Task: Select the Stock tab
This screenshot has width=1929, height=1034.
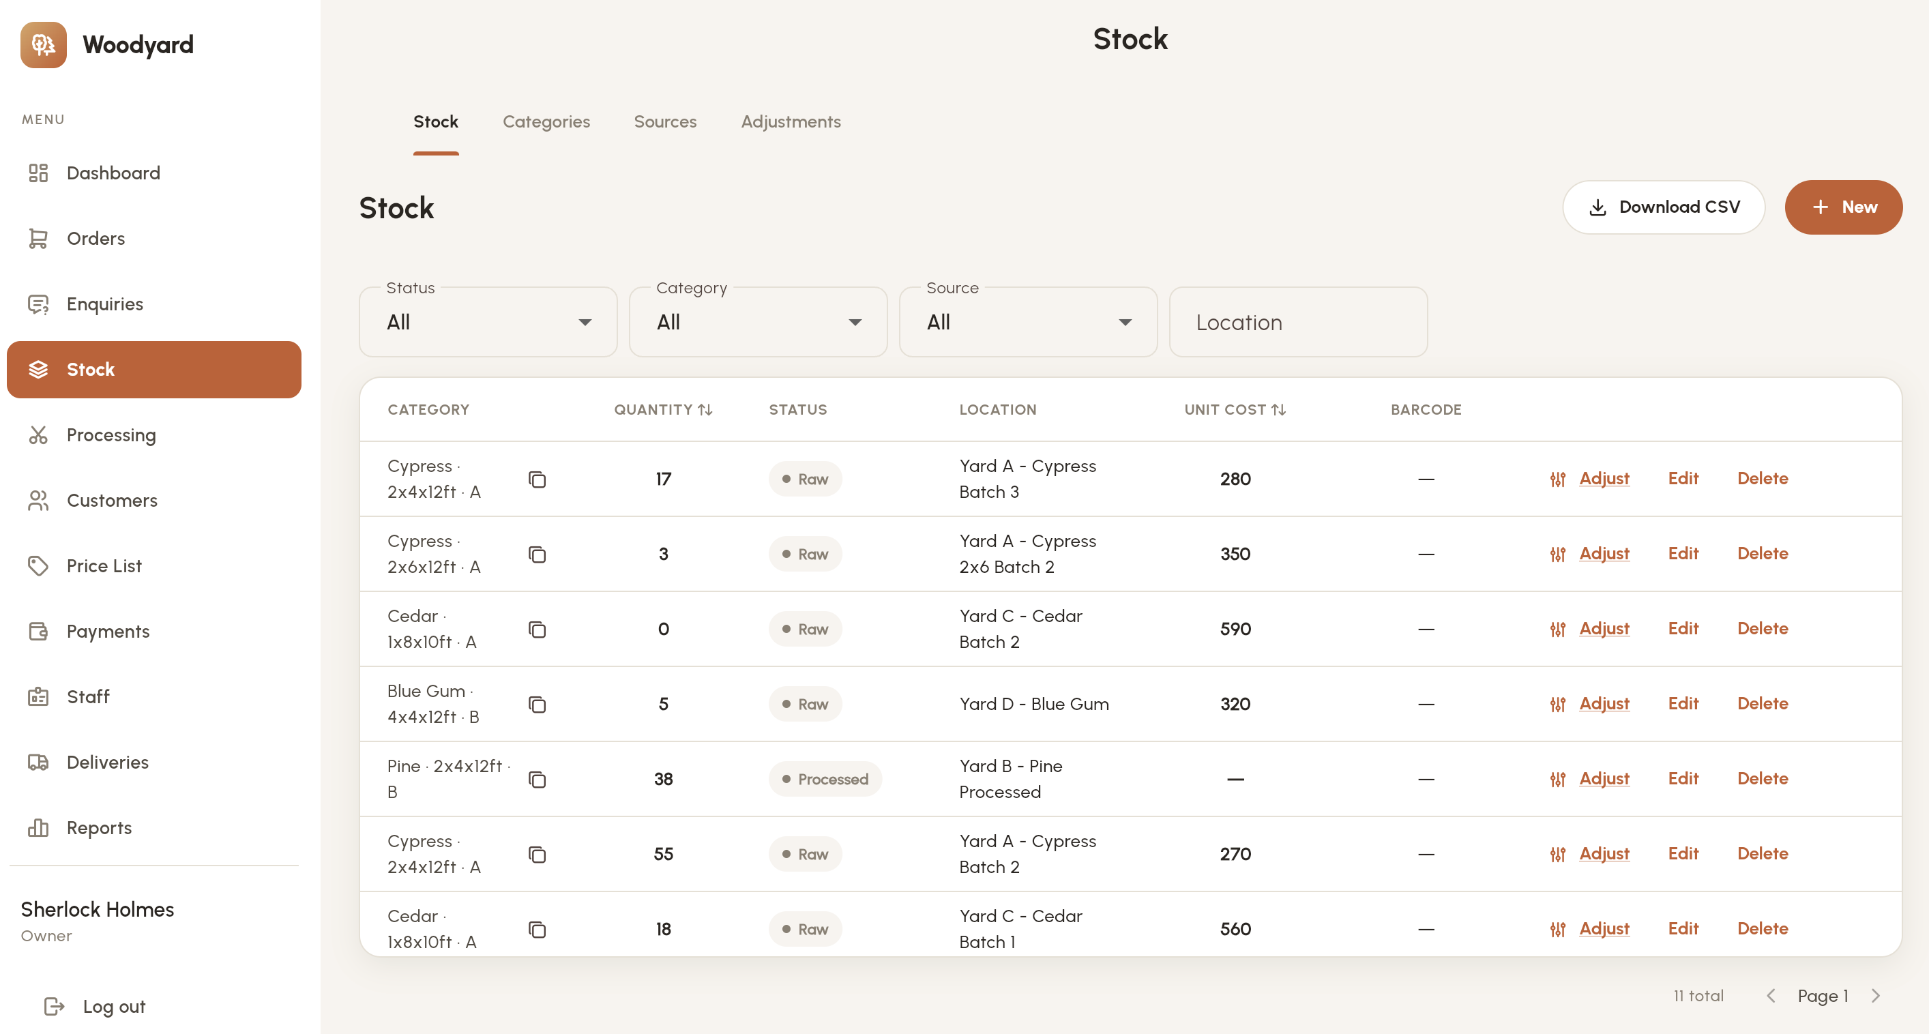Action: point(436,122)
